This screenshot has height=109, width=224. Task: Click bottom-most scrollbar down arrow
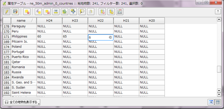coord(219,95)
